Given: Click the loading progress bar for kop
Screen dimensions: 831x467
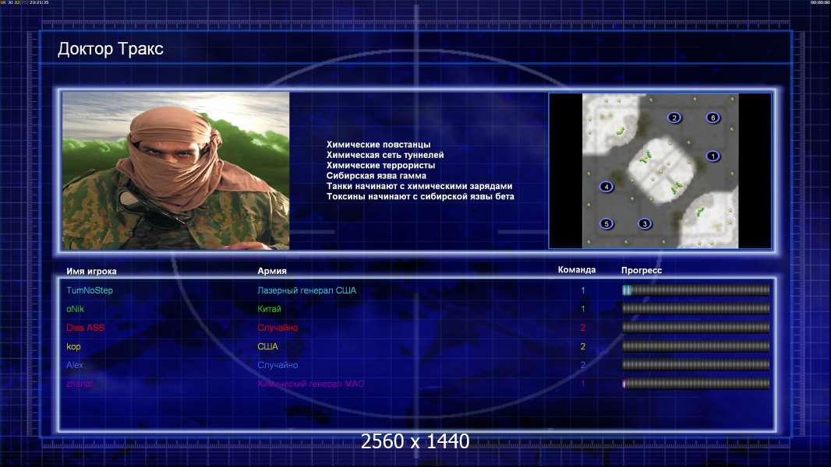Looking at the screenshot, I should [x=696, y=346].
